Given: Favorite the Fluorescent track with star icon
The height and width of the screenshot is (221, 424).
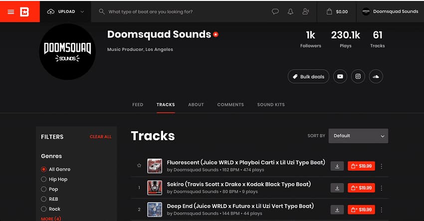Looking at the screenshot, I should tap(139, 166).
